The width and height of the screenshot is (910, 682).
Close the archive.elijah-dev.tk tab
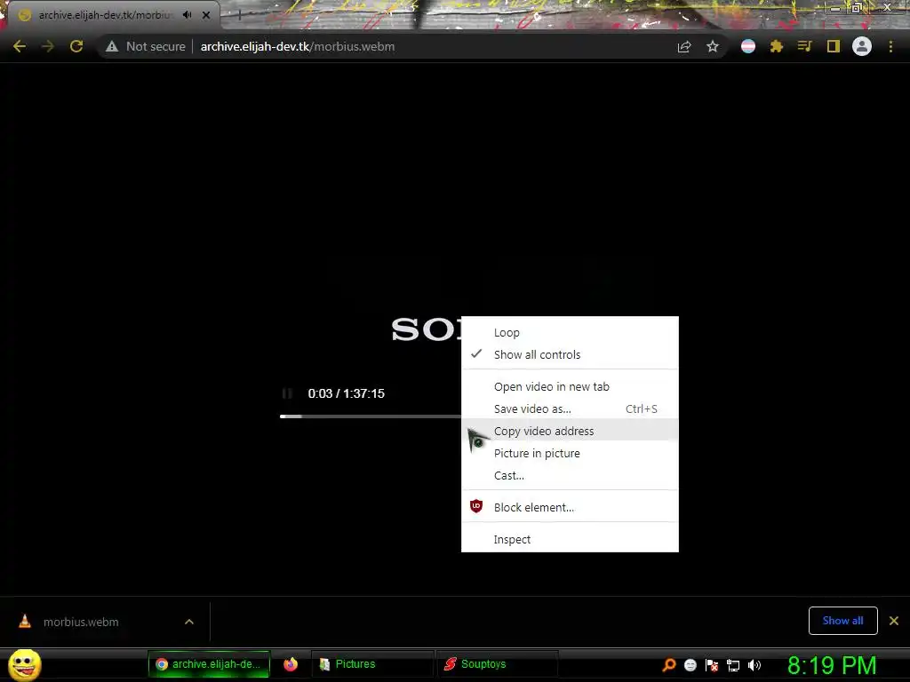pyautogui.click(x=206, y=15)
